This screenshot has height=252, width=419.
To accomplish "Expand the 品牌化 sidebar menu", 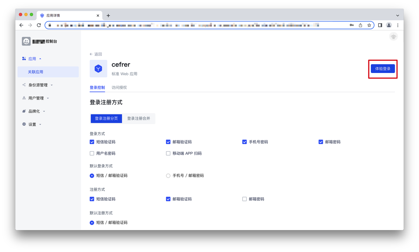I will tap(34, 111).
